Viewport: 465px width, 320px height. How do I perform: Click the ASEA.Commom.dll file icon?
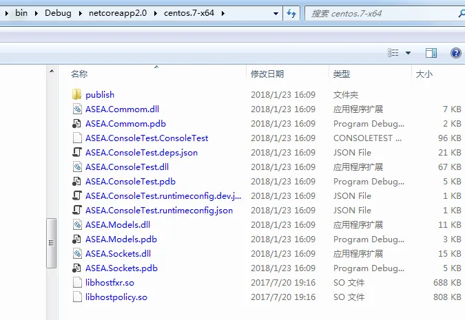[77, 109]
